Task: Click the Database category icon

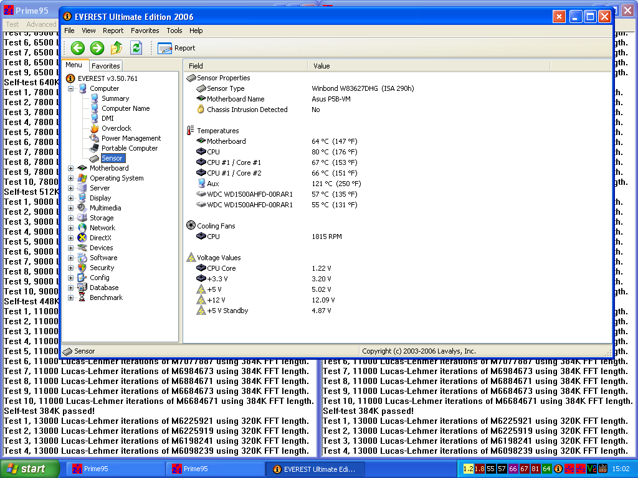Action: tap(82, 288)
